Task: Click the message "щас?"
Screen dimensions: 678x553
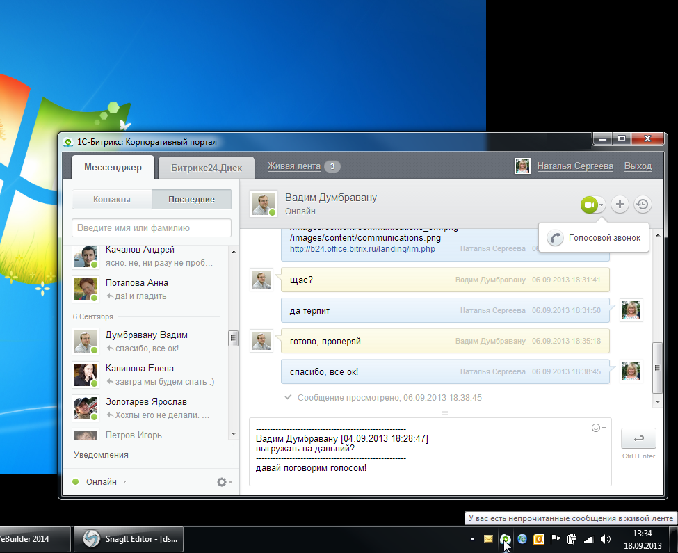Action: coord(445,280)
